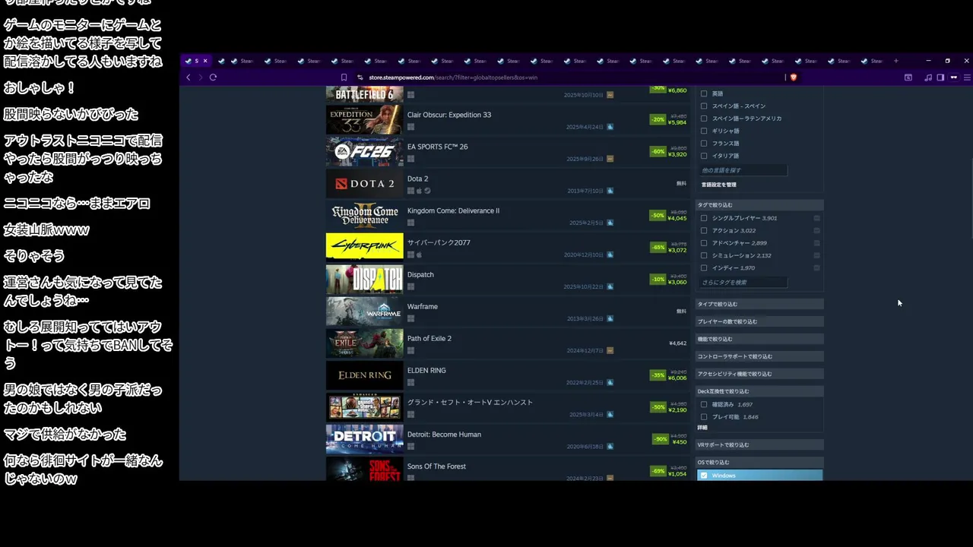Expand the VRサポートで絞り込む section

coord(759,444)
